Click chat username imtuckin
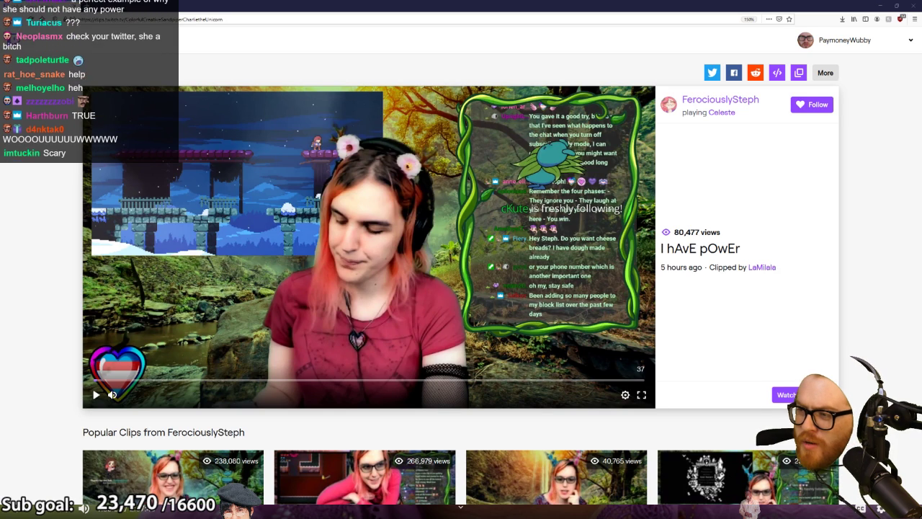This screenshot has height=519, width=922. [22, 153]
